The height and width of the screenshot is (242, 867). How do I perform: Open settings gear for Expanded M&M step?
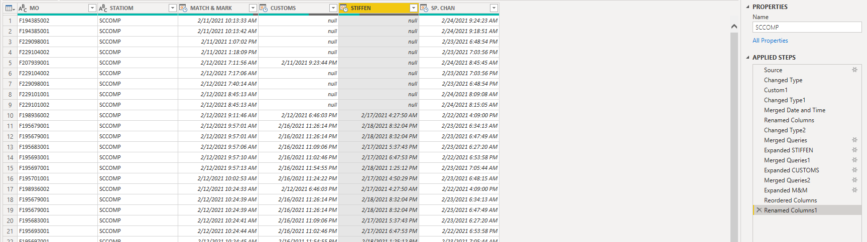tap(854, 190)
